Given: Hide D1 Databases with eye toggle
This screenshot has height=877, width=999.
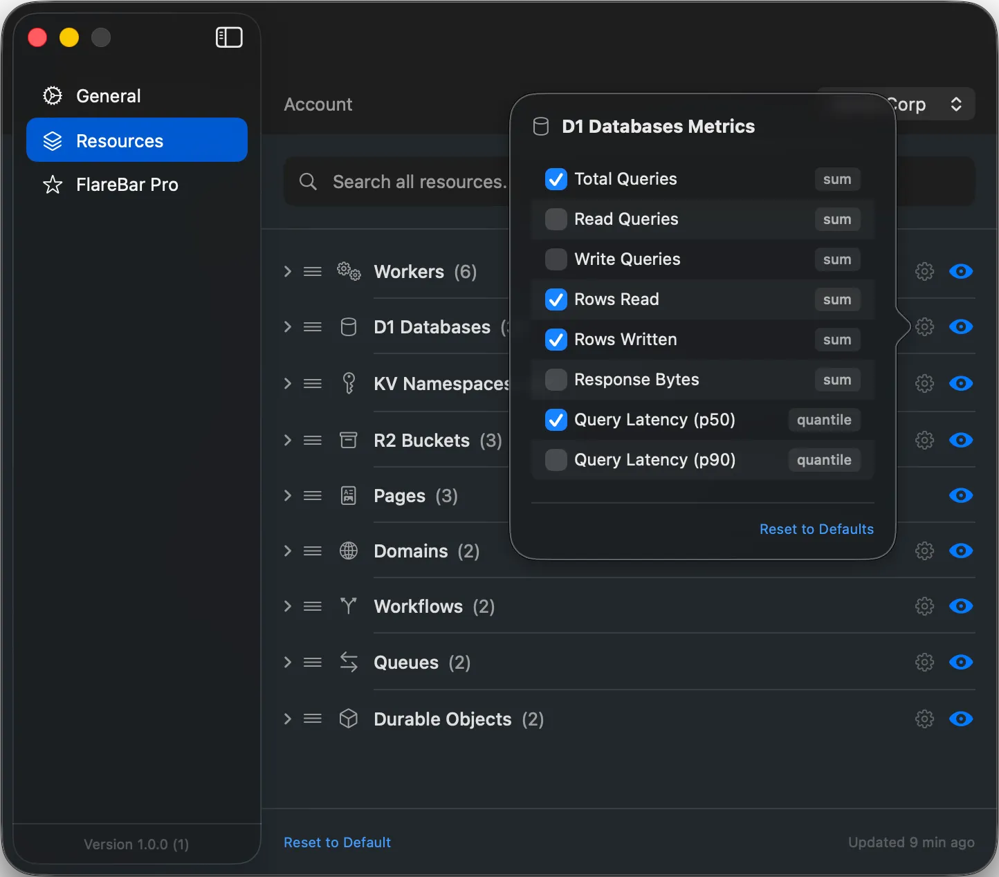Looking at the screenshot, I should [961, 326].
